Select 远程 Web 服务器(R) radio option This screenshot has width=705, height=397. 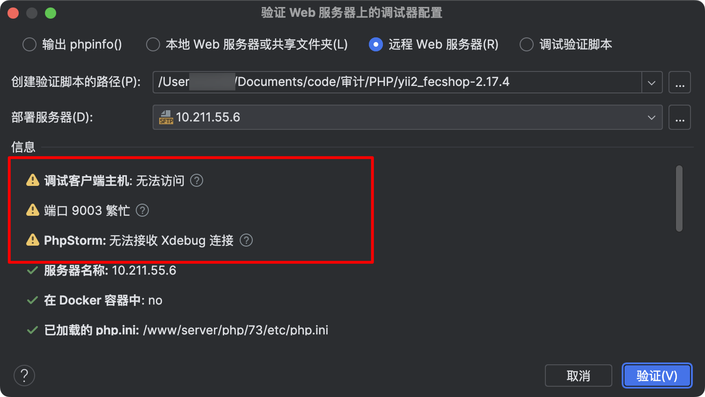[376, 44]
